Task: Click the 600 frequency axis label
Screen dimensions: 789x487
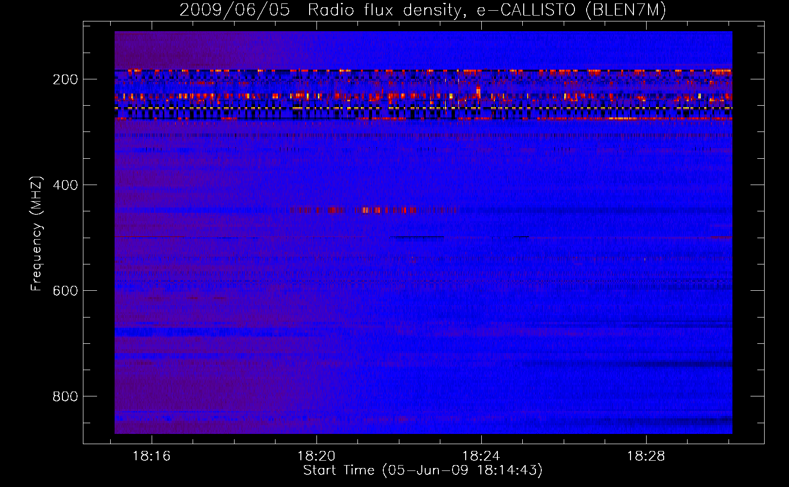Action: point(65,291)
